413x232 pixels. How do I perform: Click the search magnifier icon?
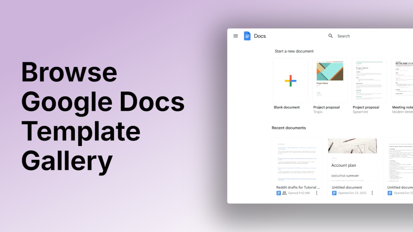[x=330, y=36]
